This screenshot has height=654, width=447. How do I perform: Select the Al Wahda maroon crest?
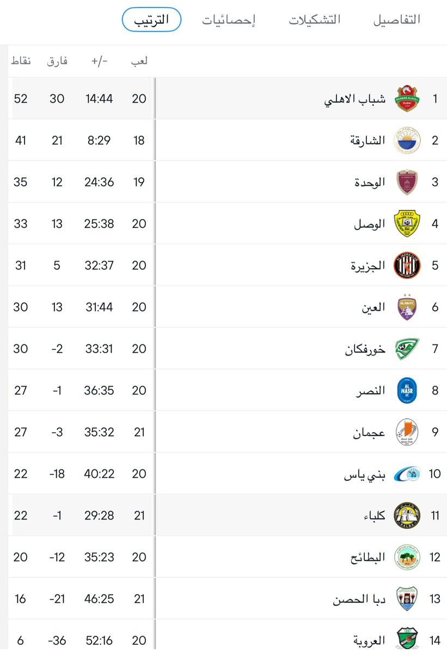pyautogui.click(x=407, y=182)
